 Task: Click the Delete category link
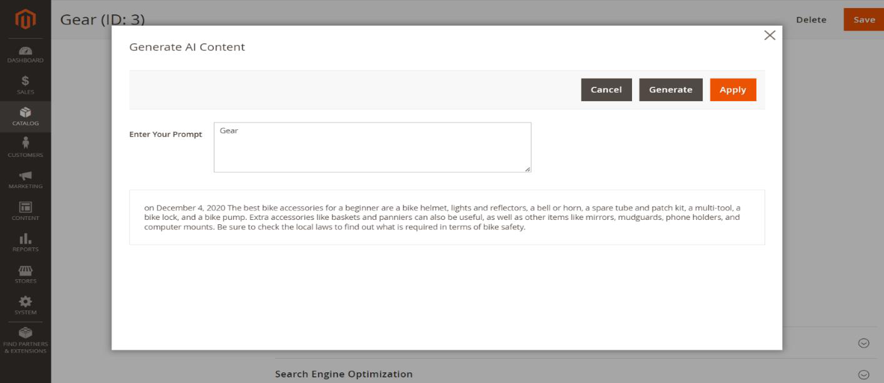pos(811,20)
